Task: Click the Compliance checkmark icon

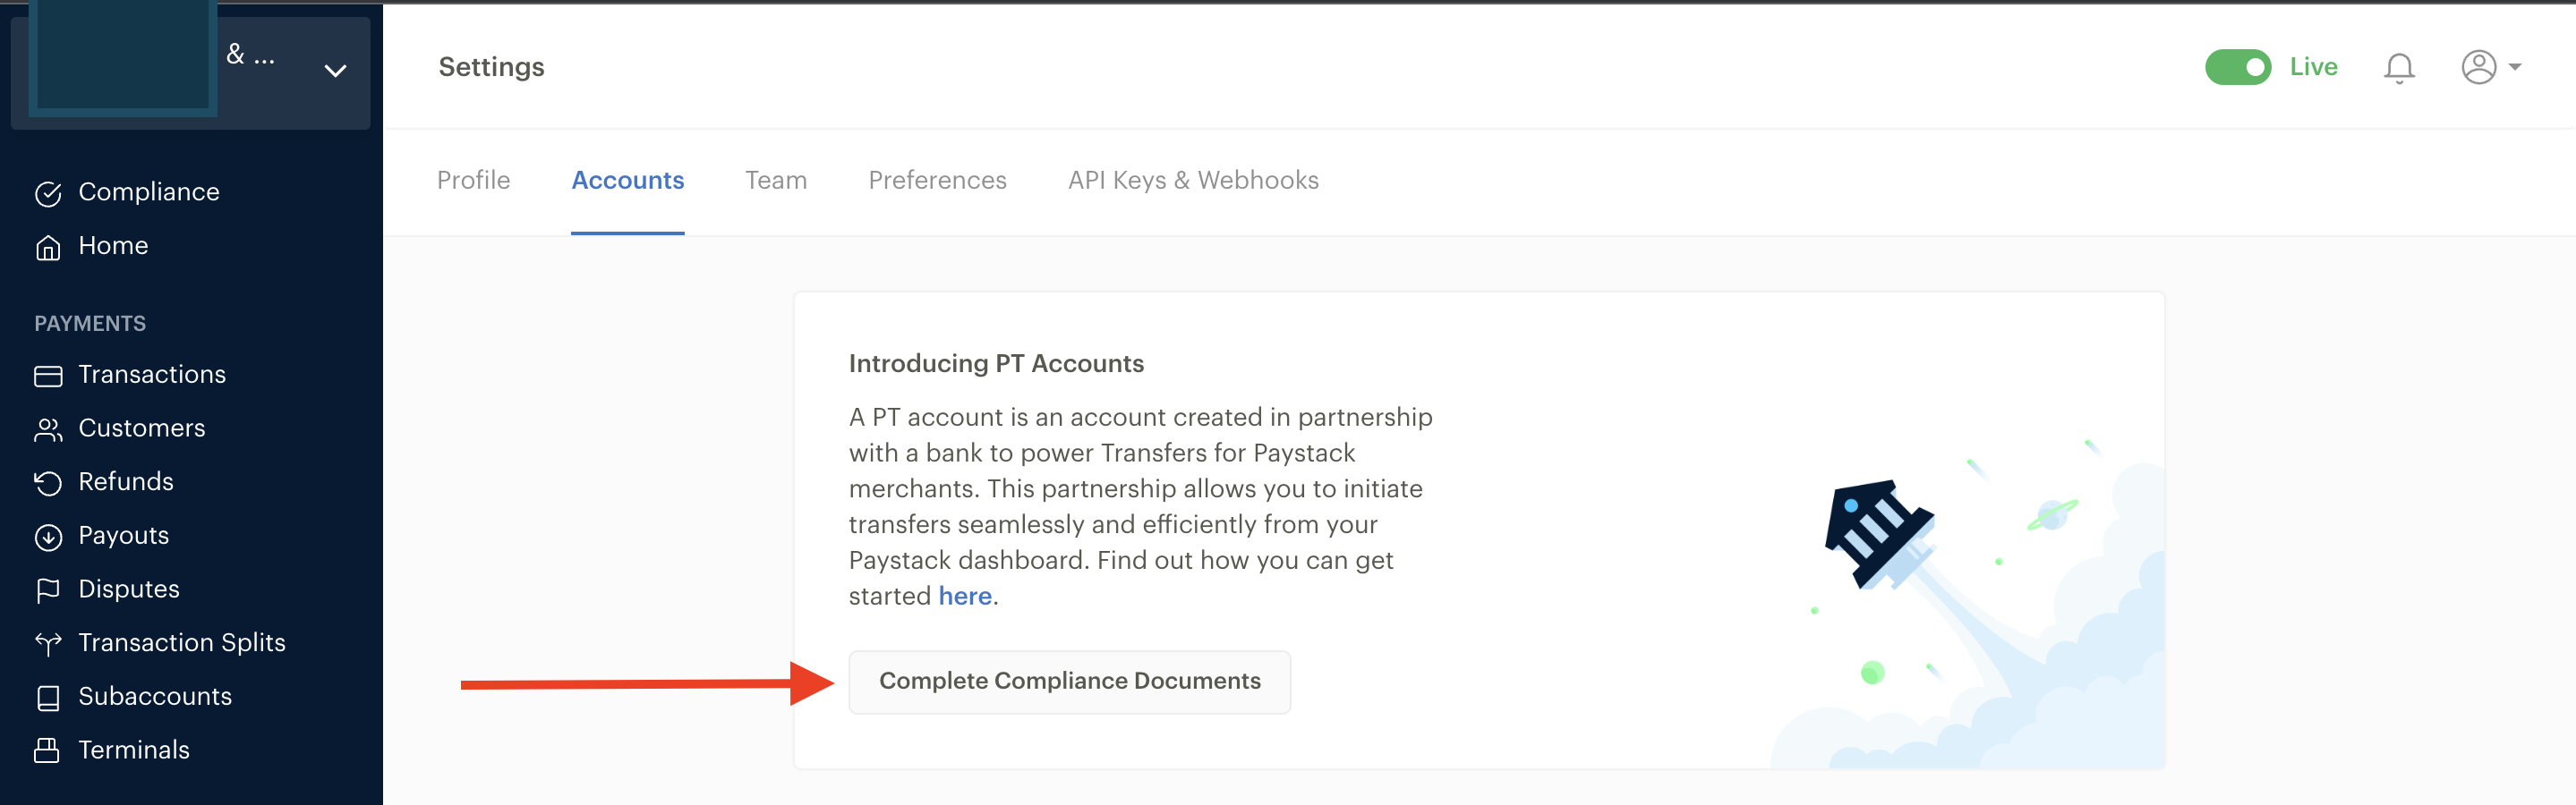Action: (x=48, y=193)
